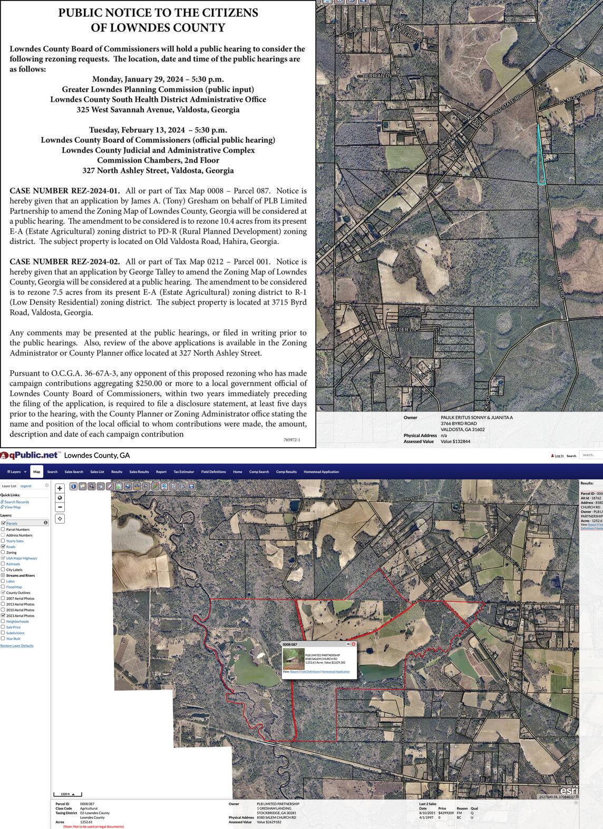
Task: Open the Field Definitions nav tab
Action: (x=213, y=472)
